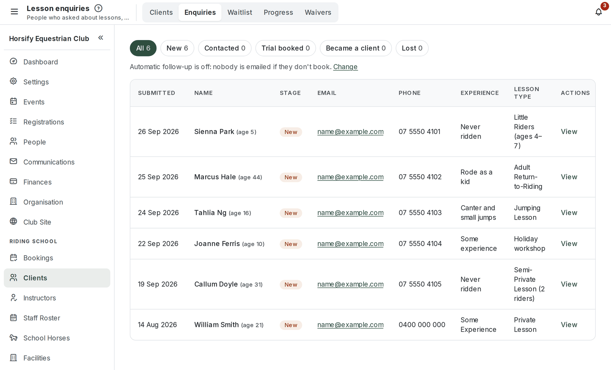Click the Finances card icon
Viewport: 611px width, 370px height.
coord(13,182)
